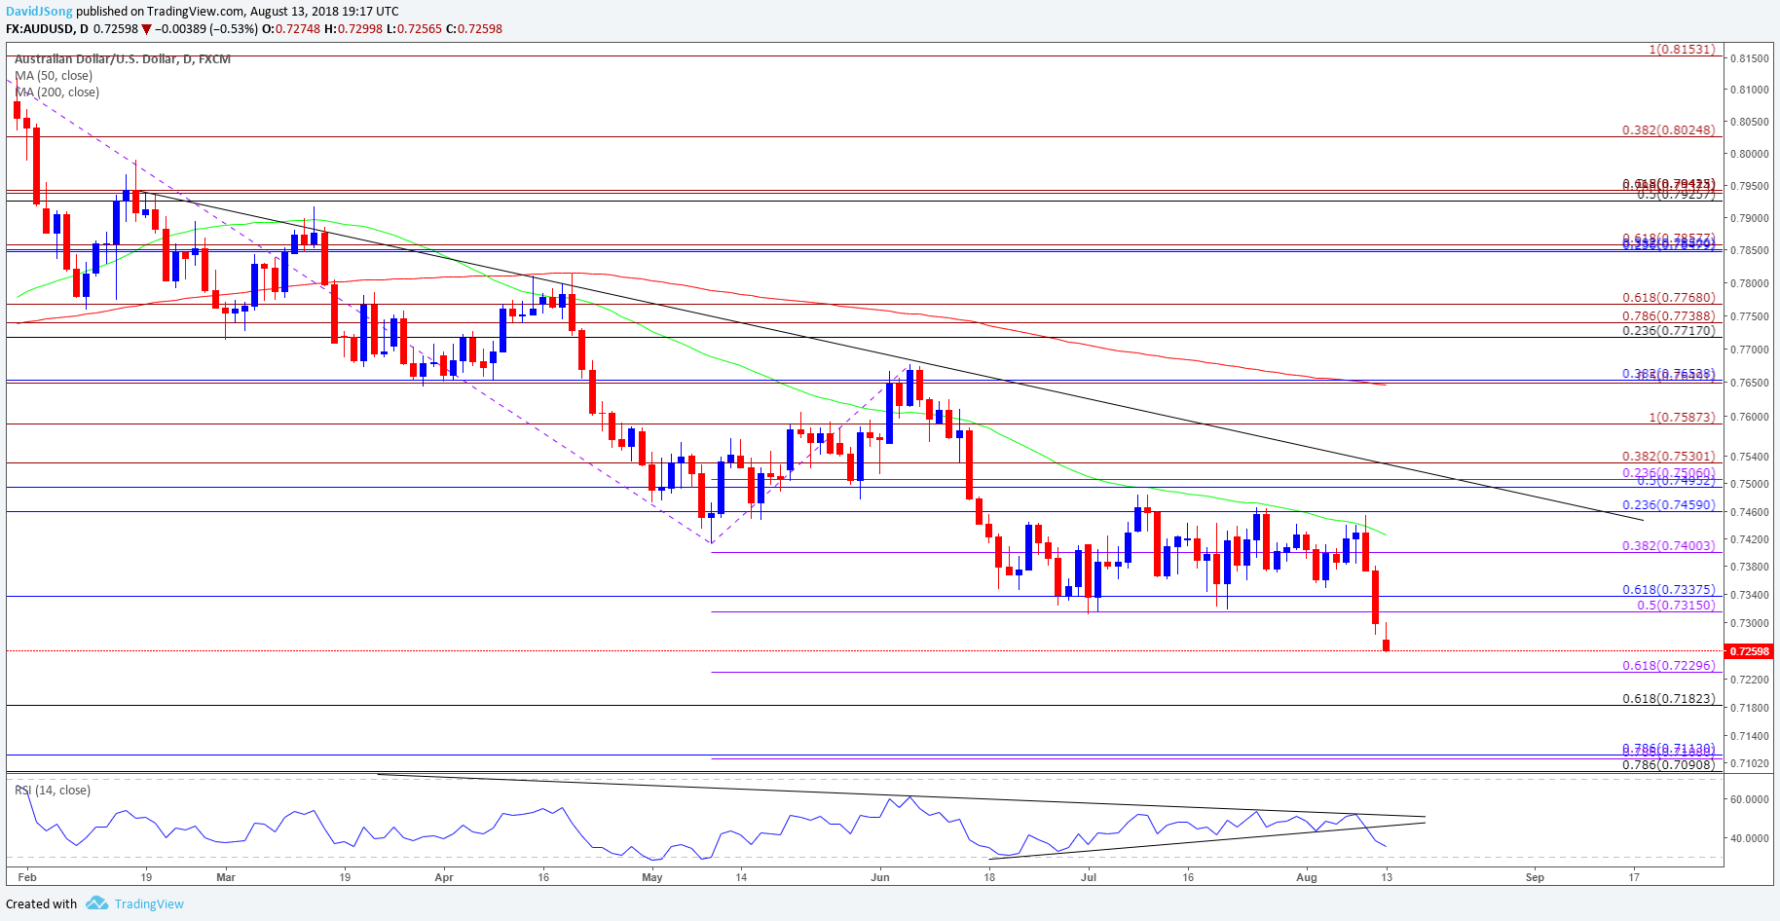Select the 0.382(0.80248) Fibonacci label
This screenshot has width=1780, height=921.
pos(1669,129)
